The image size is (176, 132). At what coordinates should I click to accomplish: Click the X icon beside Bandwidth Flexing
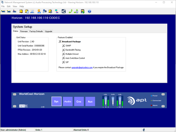pyautogui.click(x=64, y=50)
